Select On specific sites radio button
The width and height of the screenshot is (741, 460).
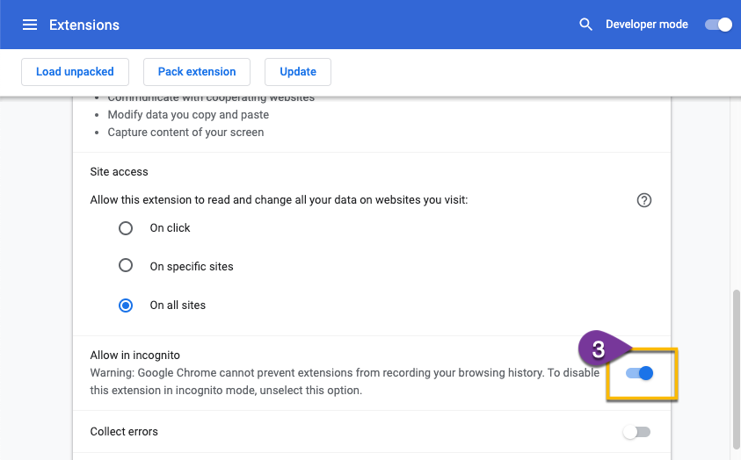pyautogui.click(x=126, y=266)
